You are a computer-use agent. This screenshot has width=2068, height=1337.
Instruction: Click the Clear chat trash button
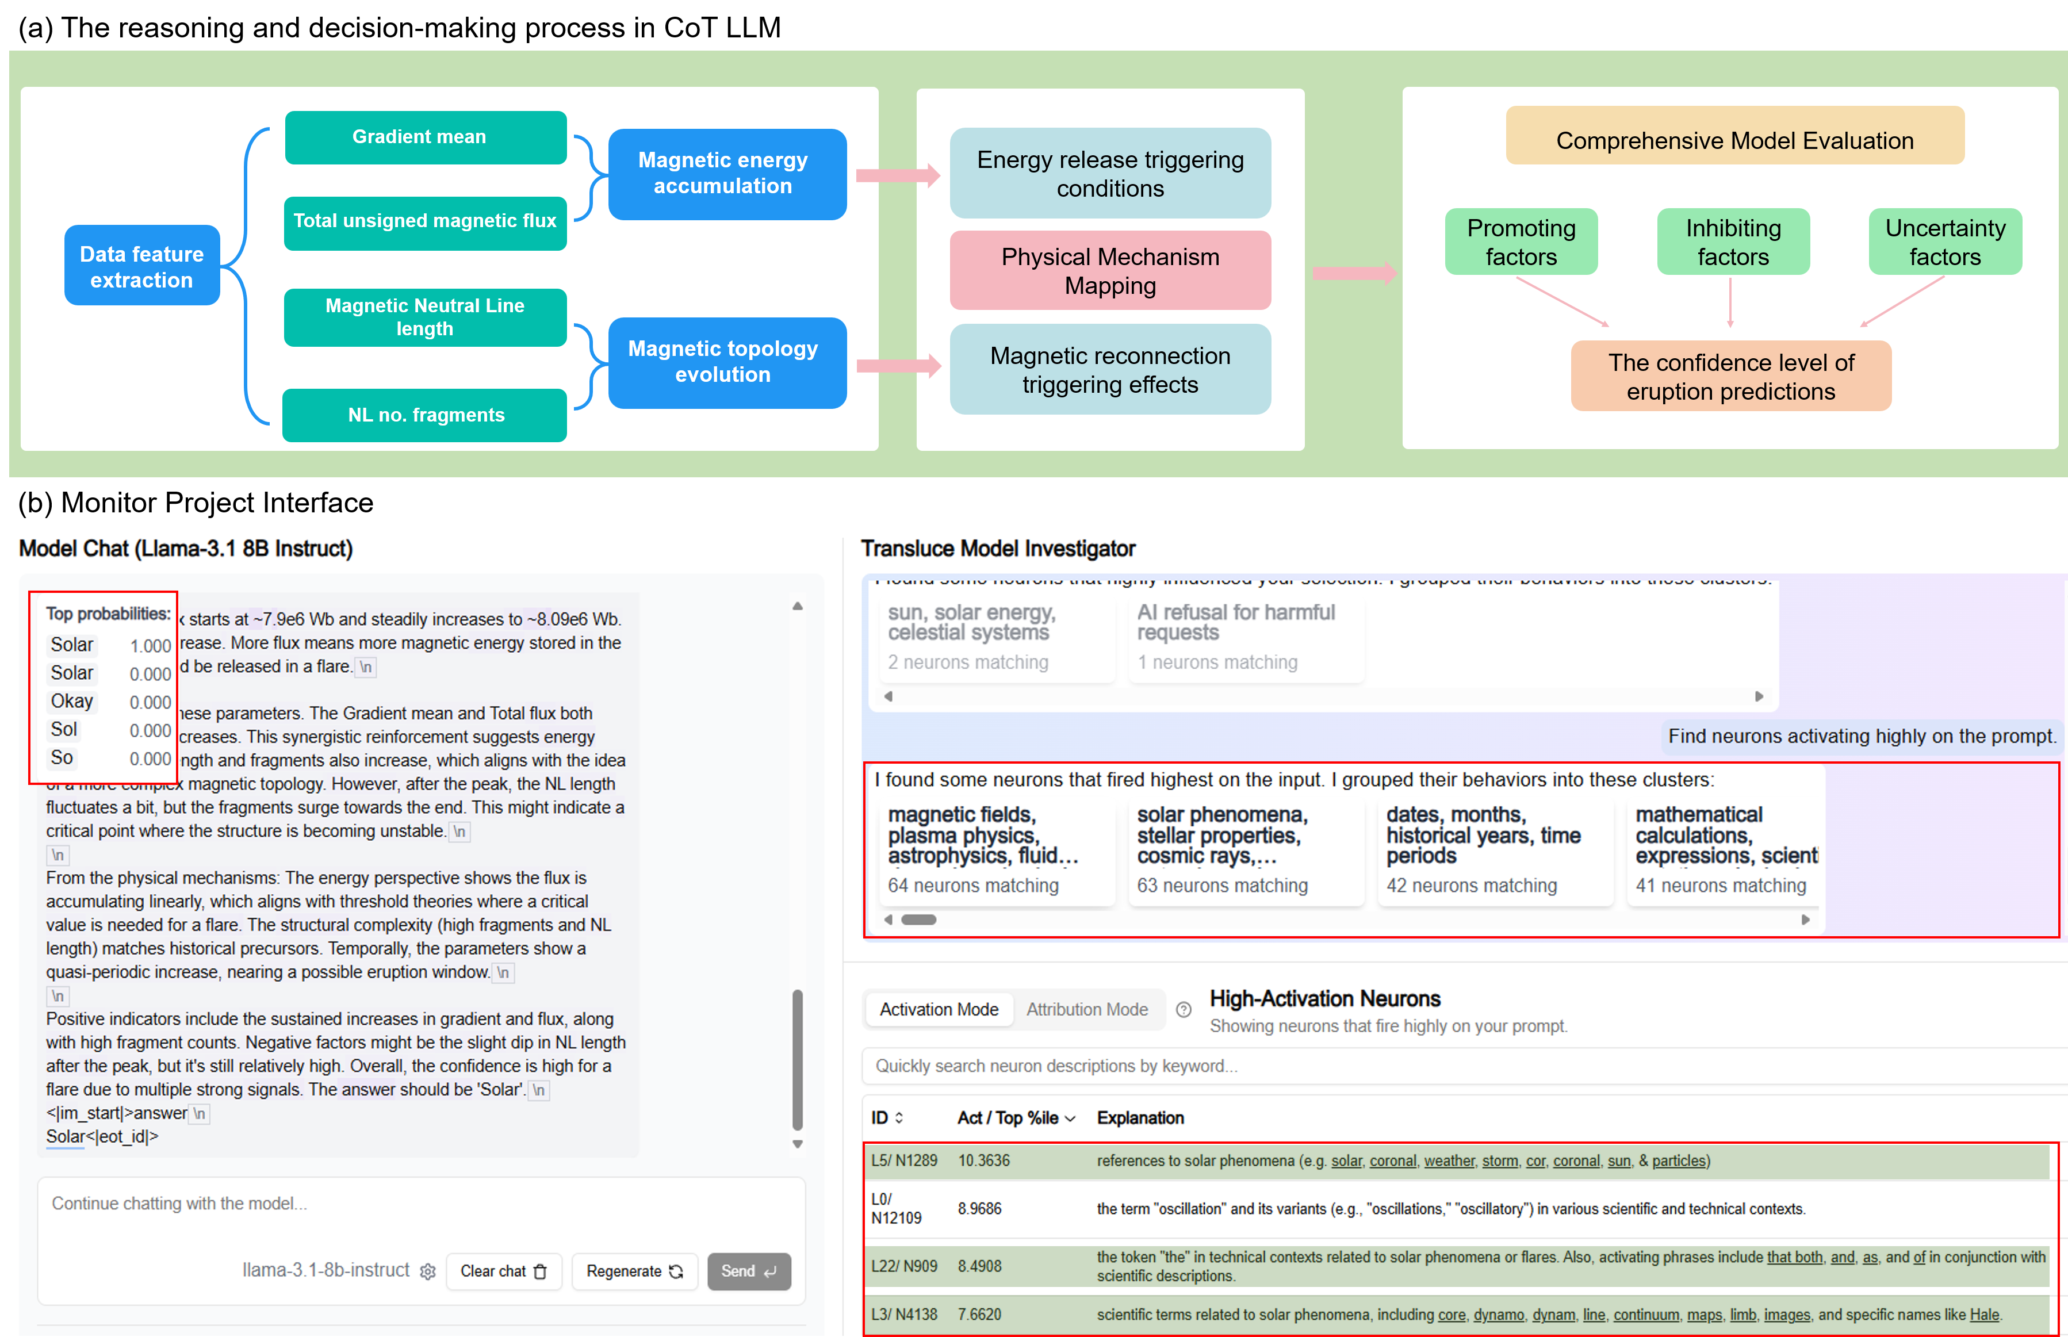(x=504, y=1272)
